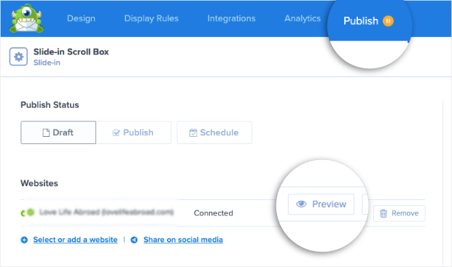Image resolution: width=452 pixels, height=267 pixels.
Task: Click the Websites heading
Action: tap(39, 183)
